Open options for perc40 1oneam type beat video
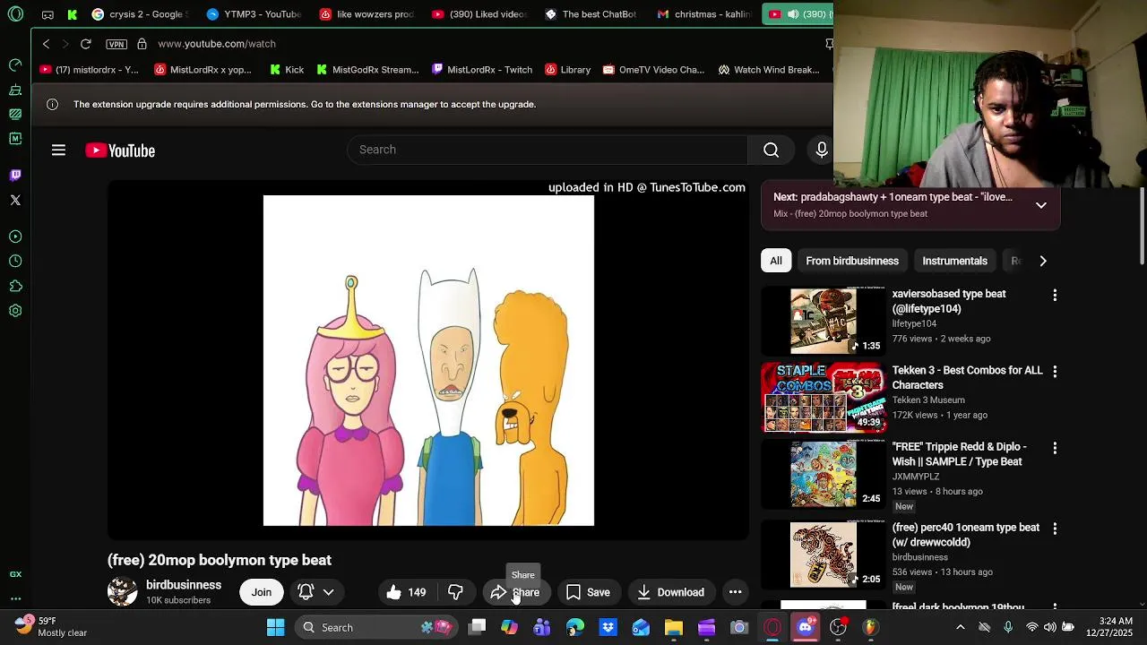 [1055, 529]
